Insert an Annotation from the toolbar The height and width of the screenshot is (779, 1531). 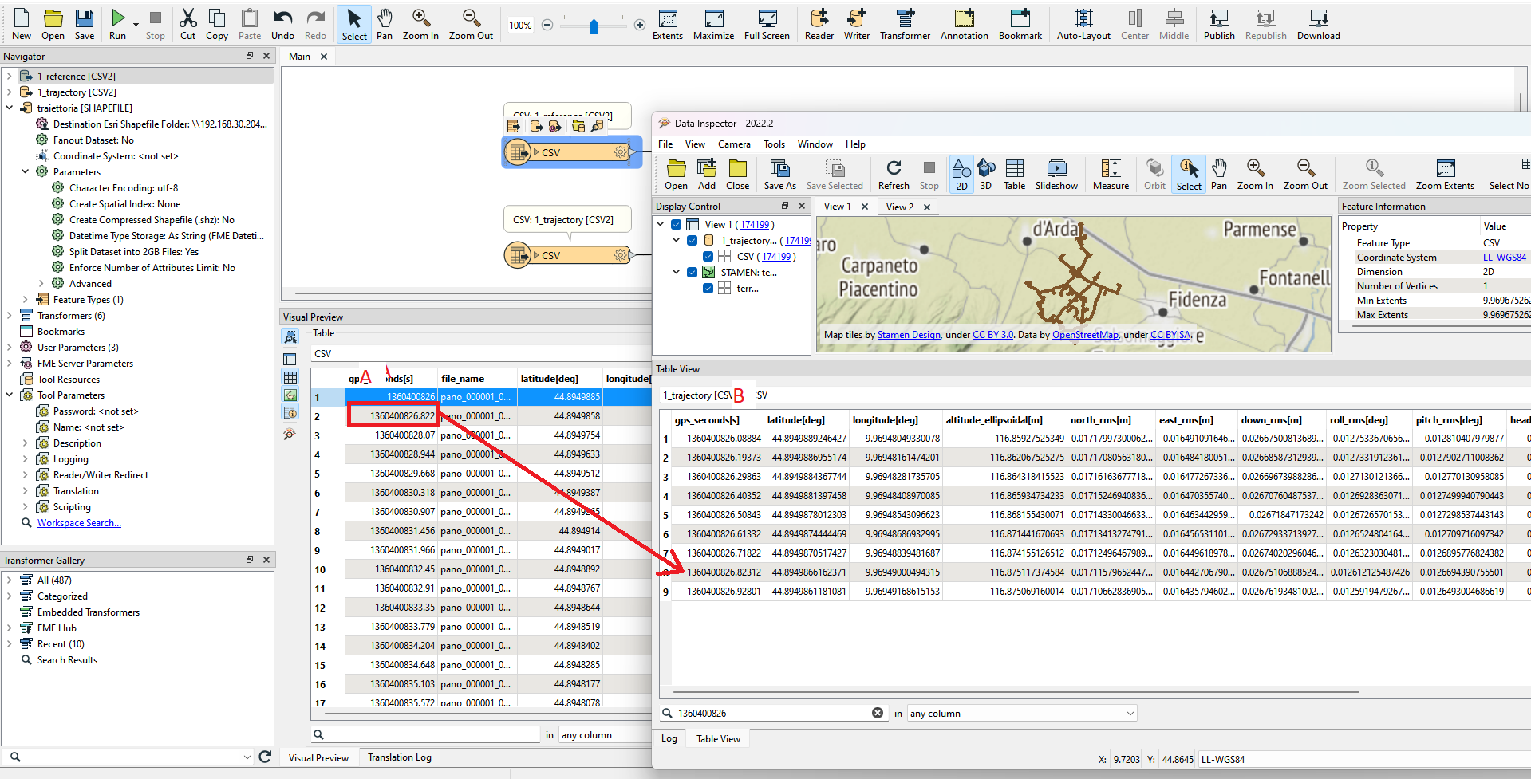tap(965, 24)
